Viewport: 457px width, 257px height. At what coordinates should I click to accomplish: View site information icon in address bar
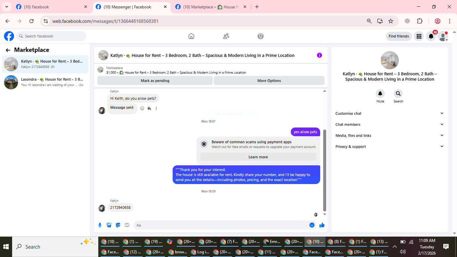coord(46,21)
